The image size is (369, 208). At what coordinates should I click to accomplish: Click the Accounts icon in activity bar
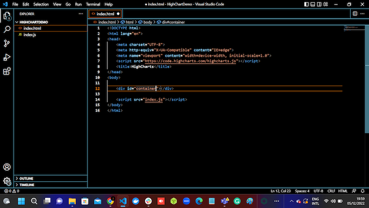point(7,167)
